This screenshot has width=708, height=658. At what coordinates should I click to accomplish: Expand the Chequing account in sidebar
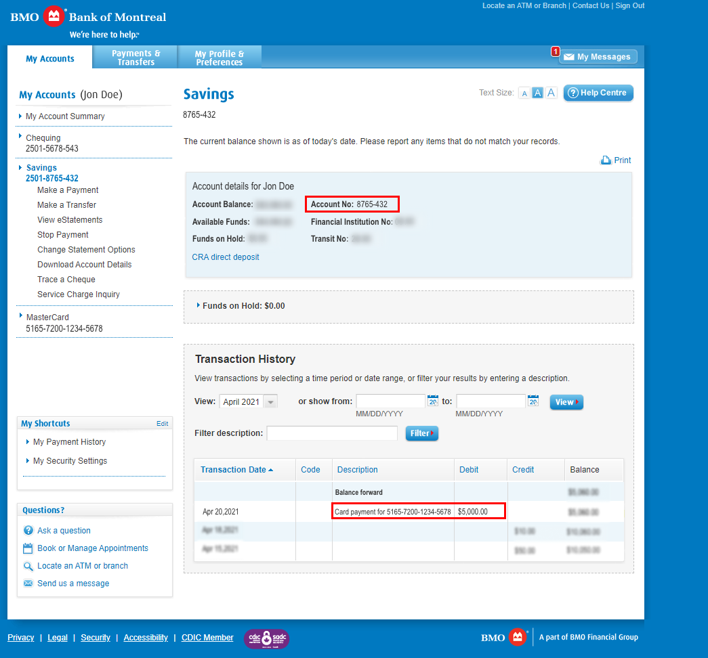(43, 138)
